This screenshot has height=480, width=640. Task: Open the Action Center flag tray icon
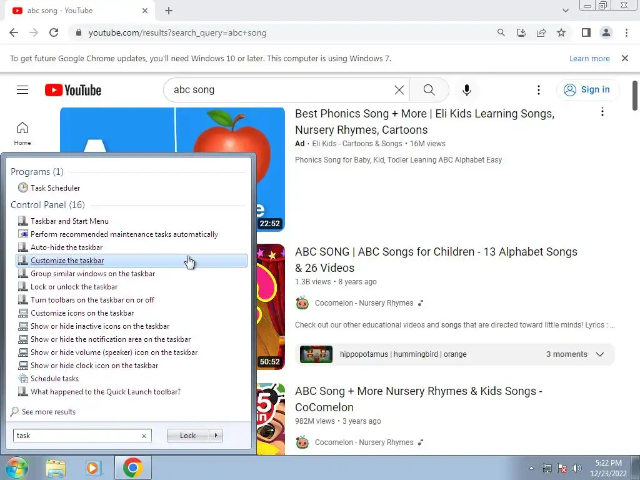click(562, 468)
